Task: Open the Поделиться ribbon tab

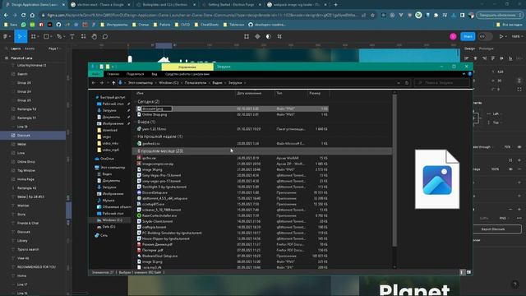Action: tap(135, 74)
